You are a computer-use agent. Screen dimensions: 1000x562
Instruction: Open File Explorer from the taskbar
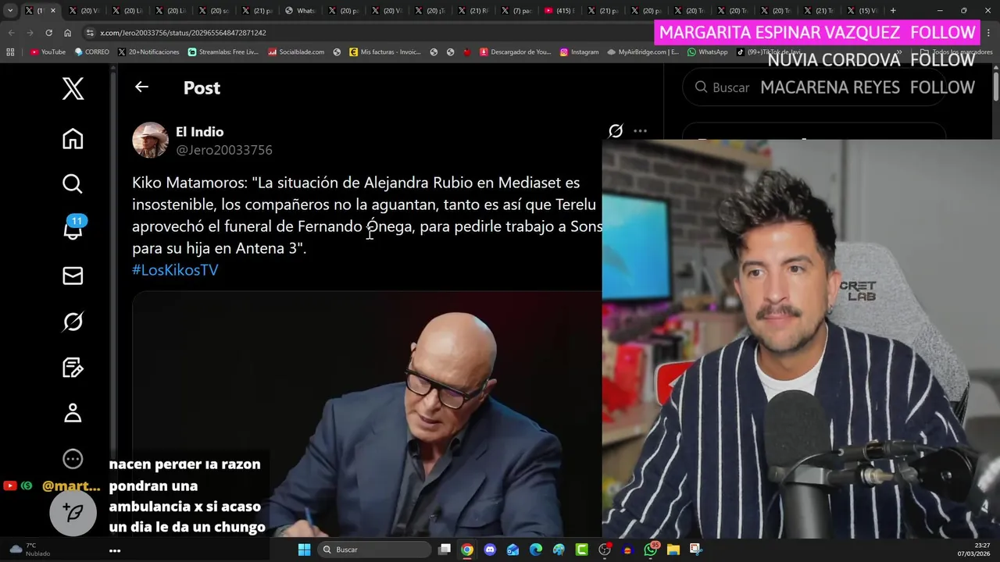point(673,550)
